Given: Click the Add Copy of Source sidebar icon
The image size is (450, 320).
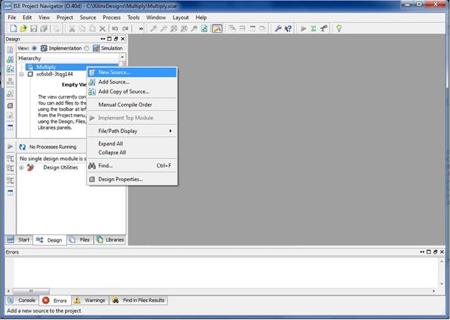Looking at the screenshot, I should [x=10, y=69].
